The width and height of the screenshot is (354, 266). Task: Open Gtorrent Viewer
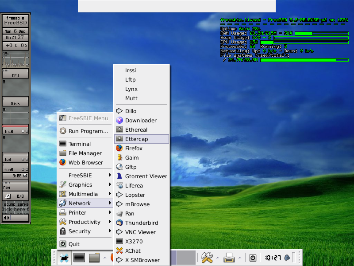point(142,176)
